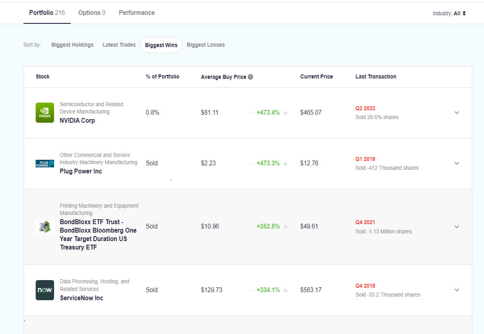Switch to the Options tab
The height and width of the screenshot is (334, 484).
(92, 13)
